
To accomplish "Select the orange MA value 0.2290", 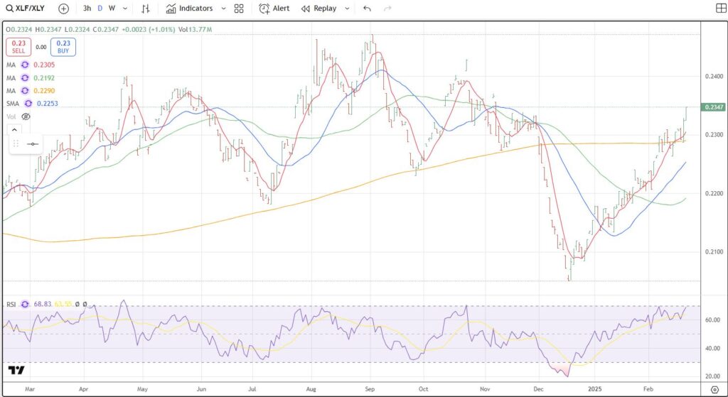I will point(45,90).
